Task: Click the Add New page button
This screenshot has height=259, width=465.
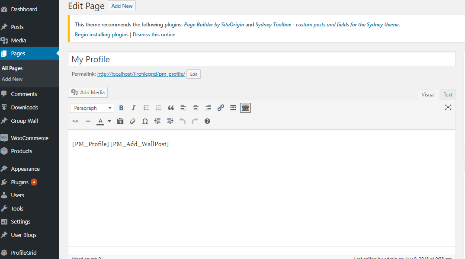Action: [122, 6]
